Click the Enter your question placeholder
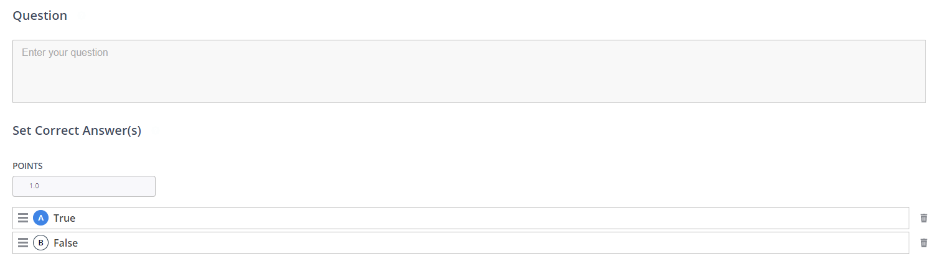 [65, 53]
